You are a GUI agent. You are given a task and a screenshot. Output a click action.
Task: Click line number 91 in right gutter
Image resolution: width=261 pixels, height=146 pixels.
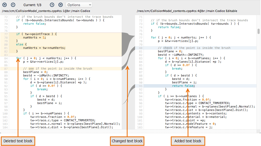141,86
